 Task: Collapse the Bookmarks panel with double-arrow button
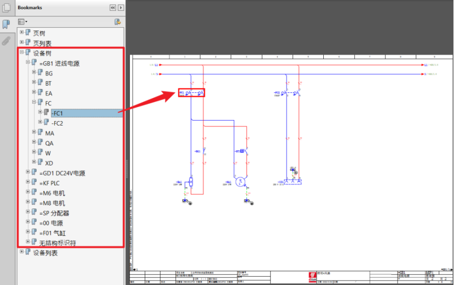[113, 8]
